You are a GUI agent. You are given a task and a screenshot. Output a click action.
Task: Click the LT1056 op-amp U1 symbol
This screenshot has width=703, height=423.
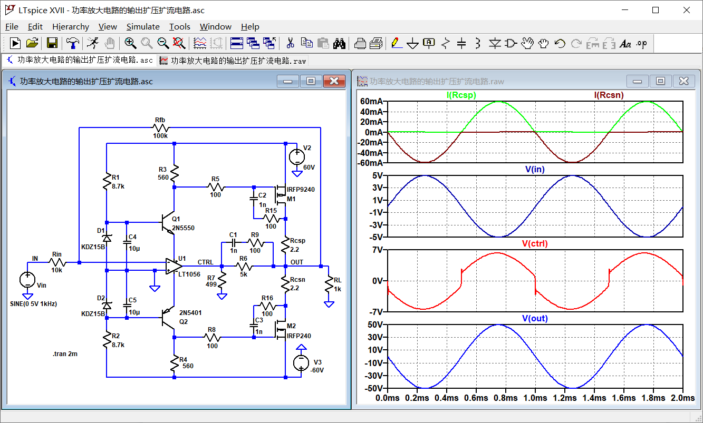pos(172,265)
